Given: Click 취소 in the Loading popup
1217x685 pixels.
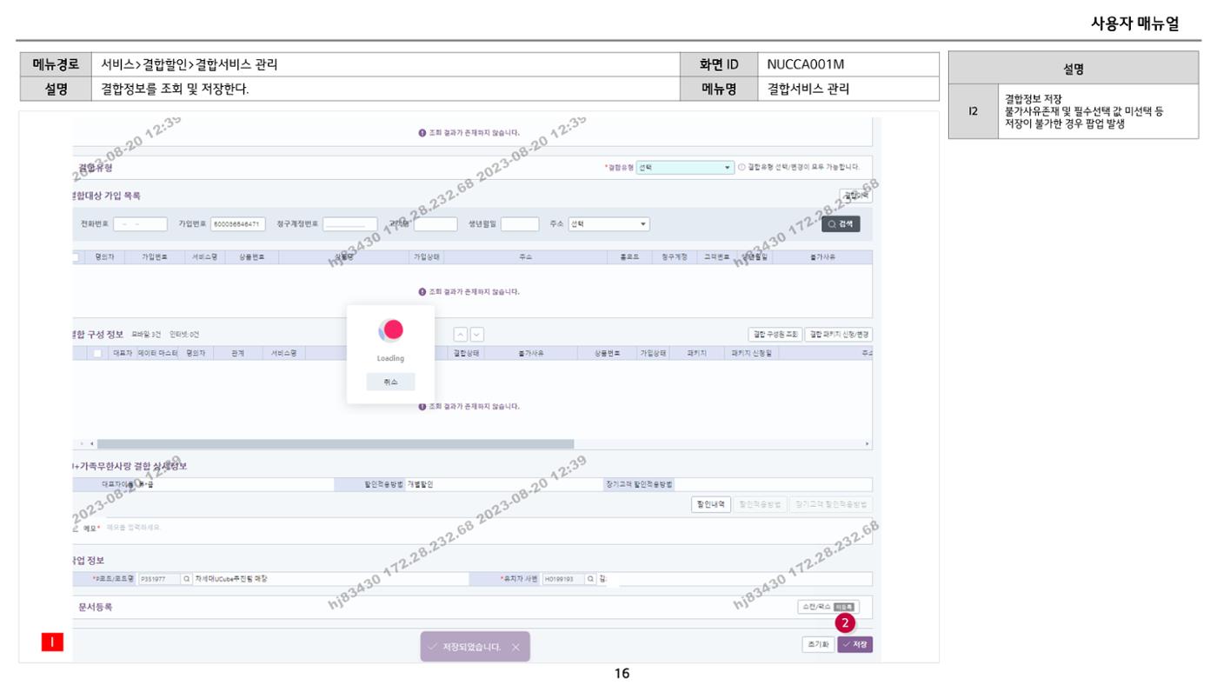Looking at the screenshot, I should [390, 382].
